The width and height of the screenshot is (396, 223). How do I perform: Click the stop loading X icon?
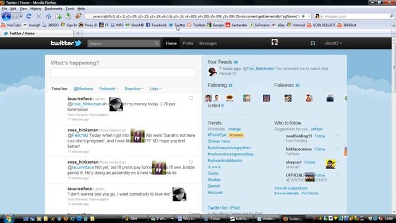38,17
